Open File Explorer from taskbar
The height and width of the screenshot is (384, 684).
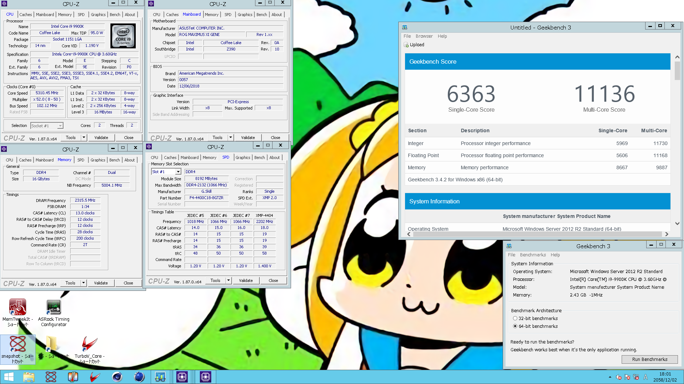tap(29, 377)
